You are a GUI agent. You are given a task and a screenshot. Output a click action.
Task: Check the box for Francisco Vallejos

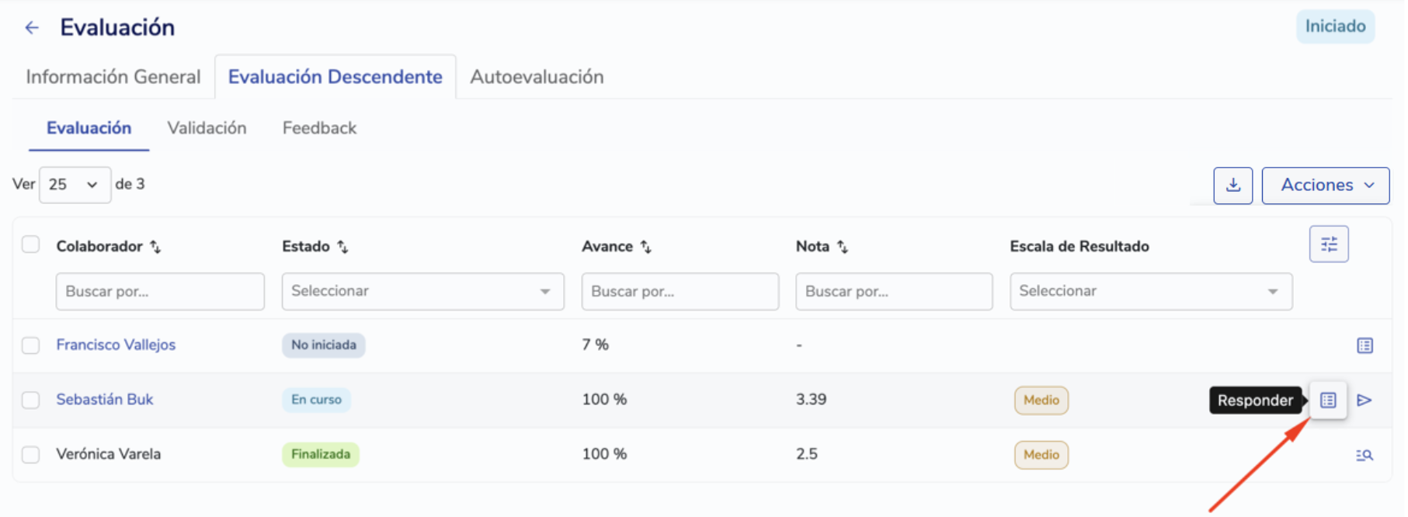(30, 345)
